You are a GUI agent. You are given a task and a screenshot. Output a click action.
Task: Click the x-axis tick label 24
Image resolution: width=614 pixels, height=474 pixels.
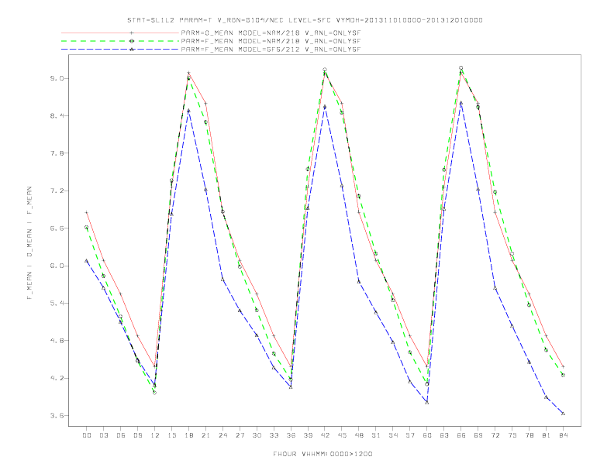click(x=222, y=435)
